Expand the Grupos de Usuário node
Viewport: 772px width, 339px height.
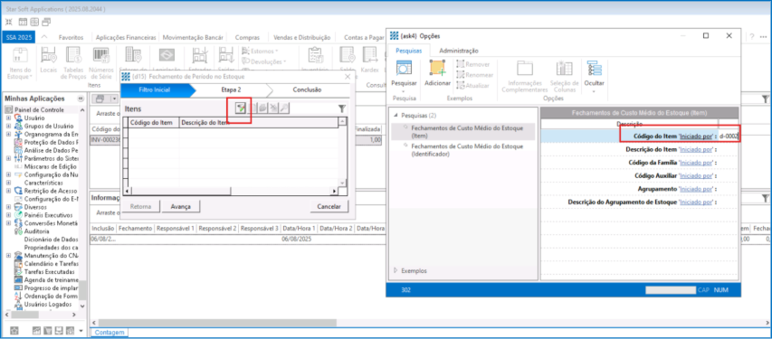(8, 126)
